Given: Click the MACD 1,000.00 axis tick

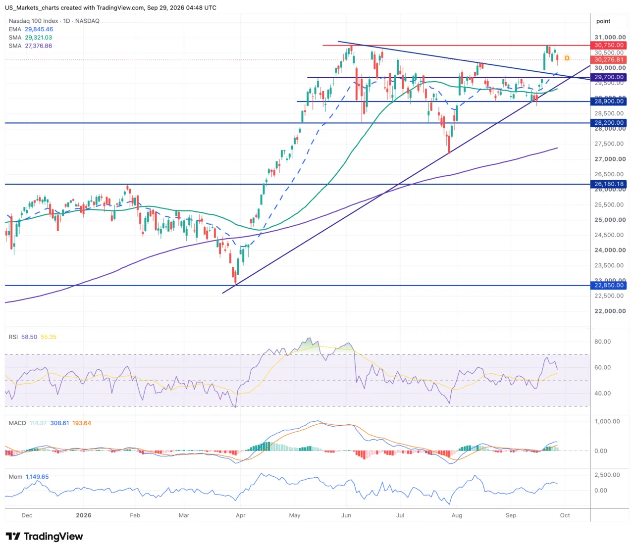Looking at the screenshot, I should tap(607, 421).
